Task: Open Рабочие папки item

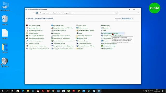Action: pyautogui.click(x=82, y=38)
